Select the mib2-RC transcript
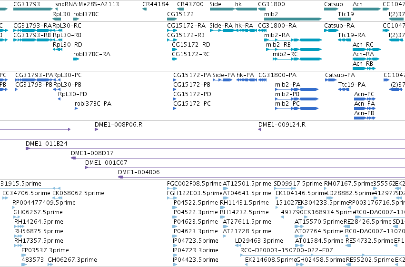405x267 pixels. pyautogui.click(x=297, y=59)
